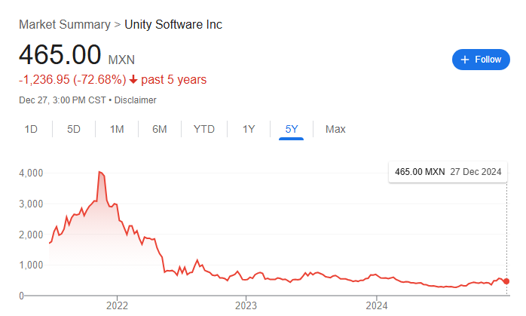
Task: Select the 1Y range tab
Action: [249, 129]
